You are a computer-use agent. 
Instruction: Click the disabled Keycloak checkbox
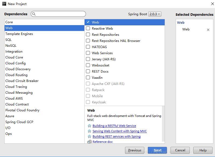(x=88, y=102)
